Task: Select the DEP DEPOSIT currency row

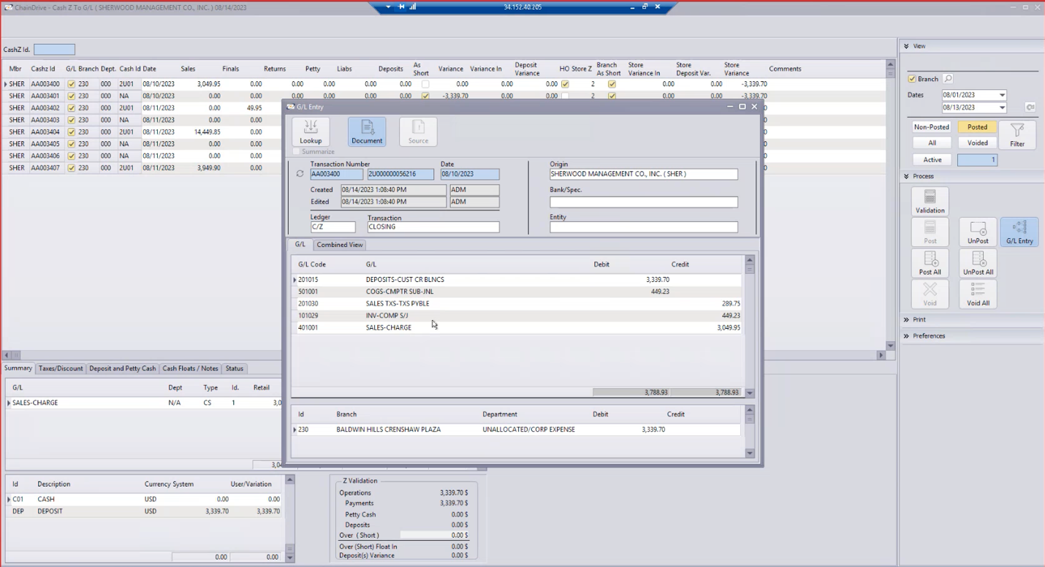Action: tap(144, 511)
